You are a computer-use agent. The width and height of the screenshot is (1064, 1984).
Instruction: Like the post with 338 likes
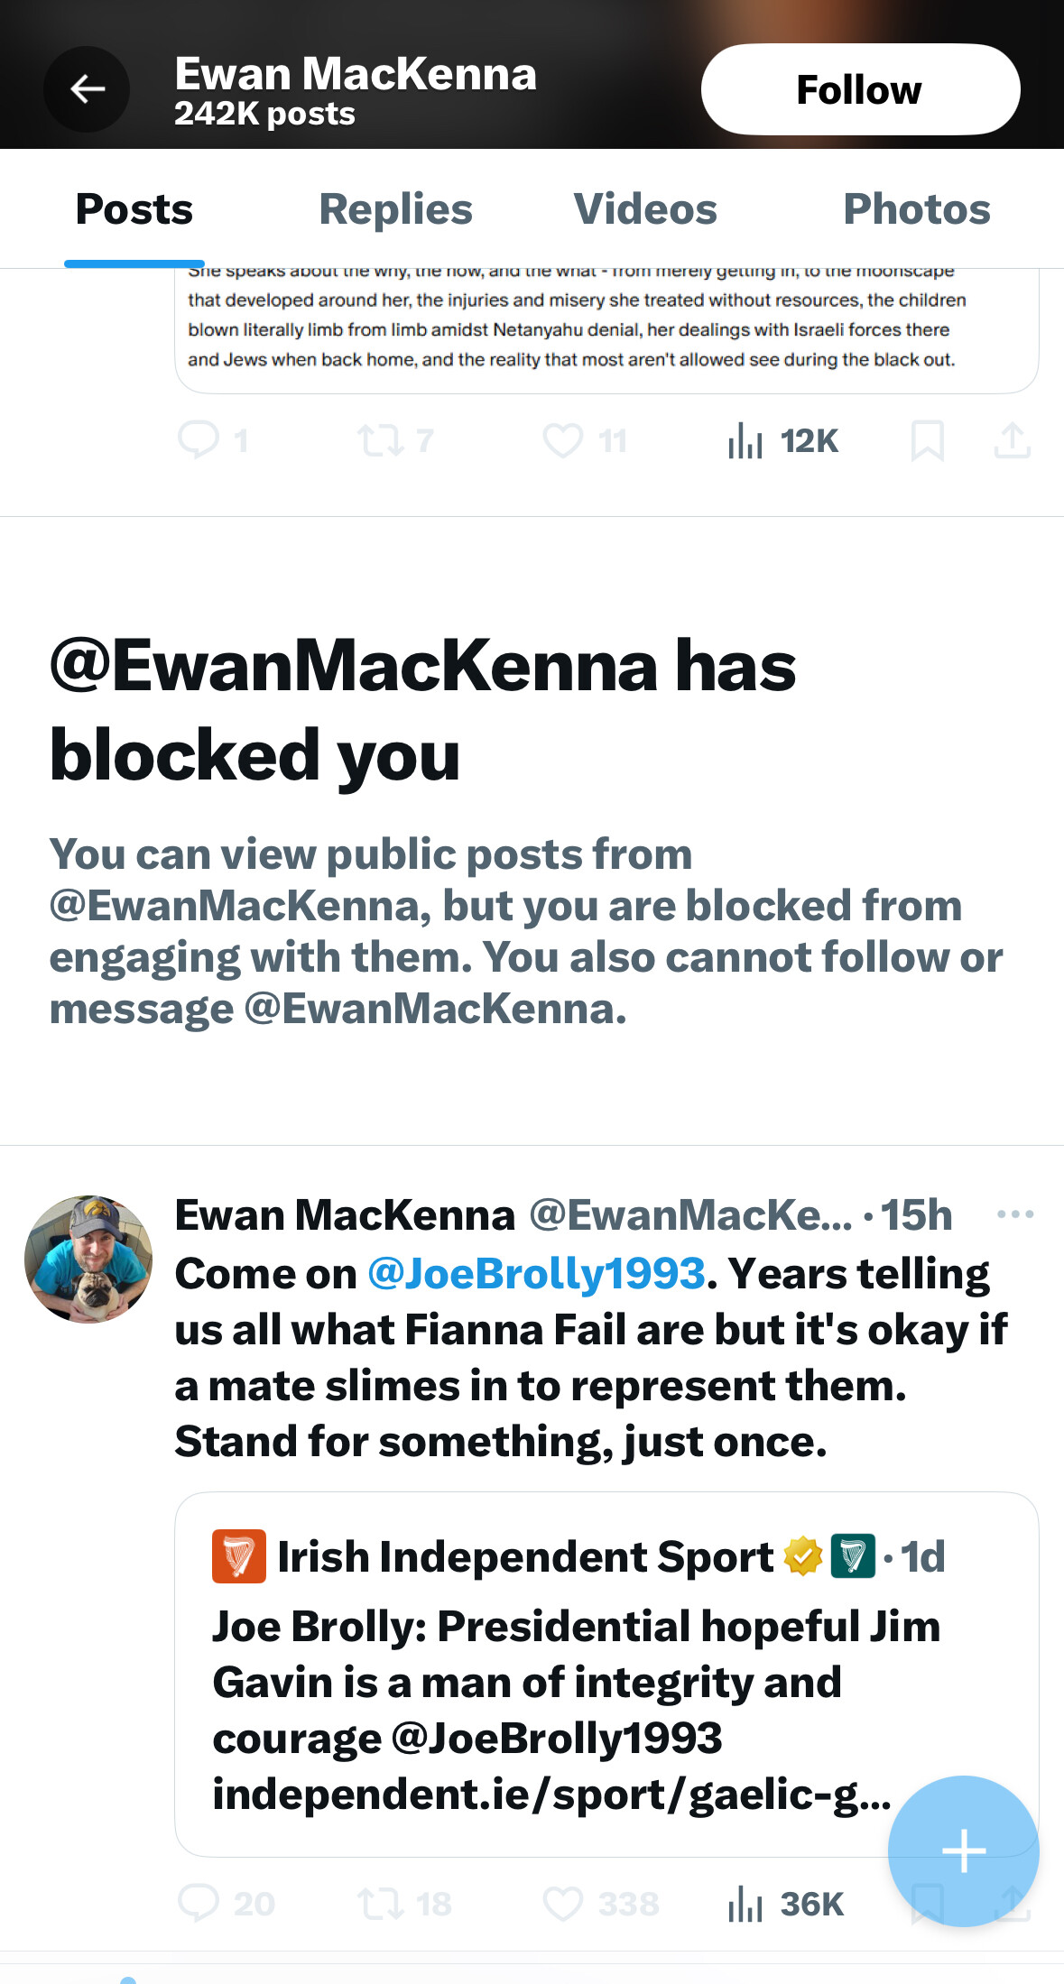pyautogui.click(x=562, y=1903)
